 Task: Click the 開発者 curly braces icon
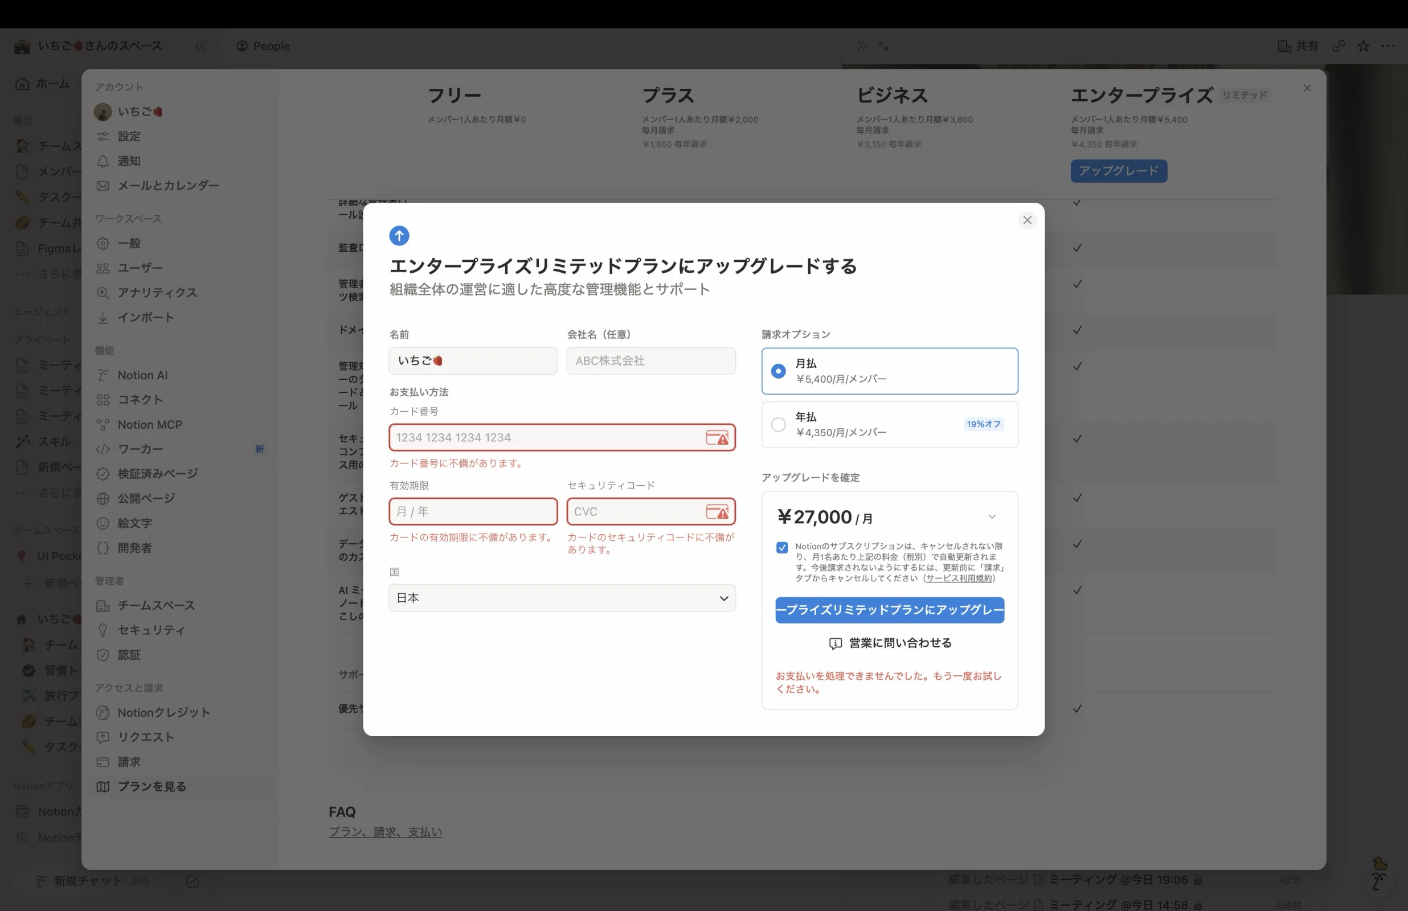[x=103, y=548]
